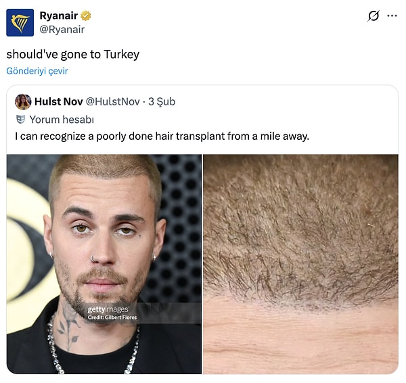
Task: Open the Hulst Nov display name
Action: pyautogui.click(x=58, y=101)
